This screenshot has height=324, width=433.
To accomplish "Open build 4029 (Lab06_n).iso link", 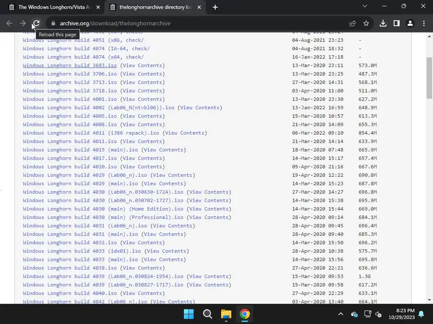I will pos(85,175).
